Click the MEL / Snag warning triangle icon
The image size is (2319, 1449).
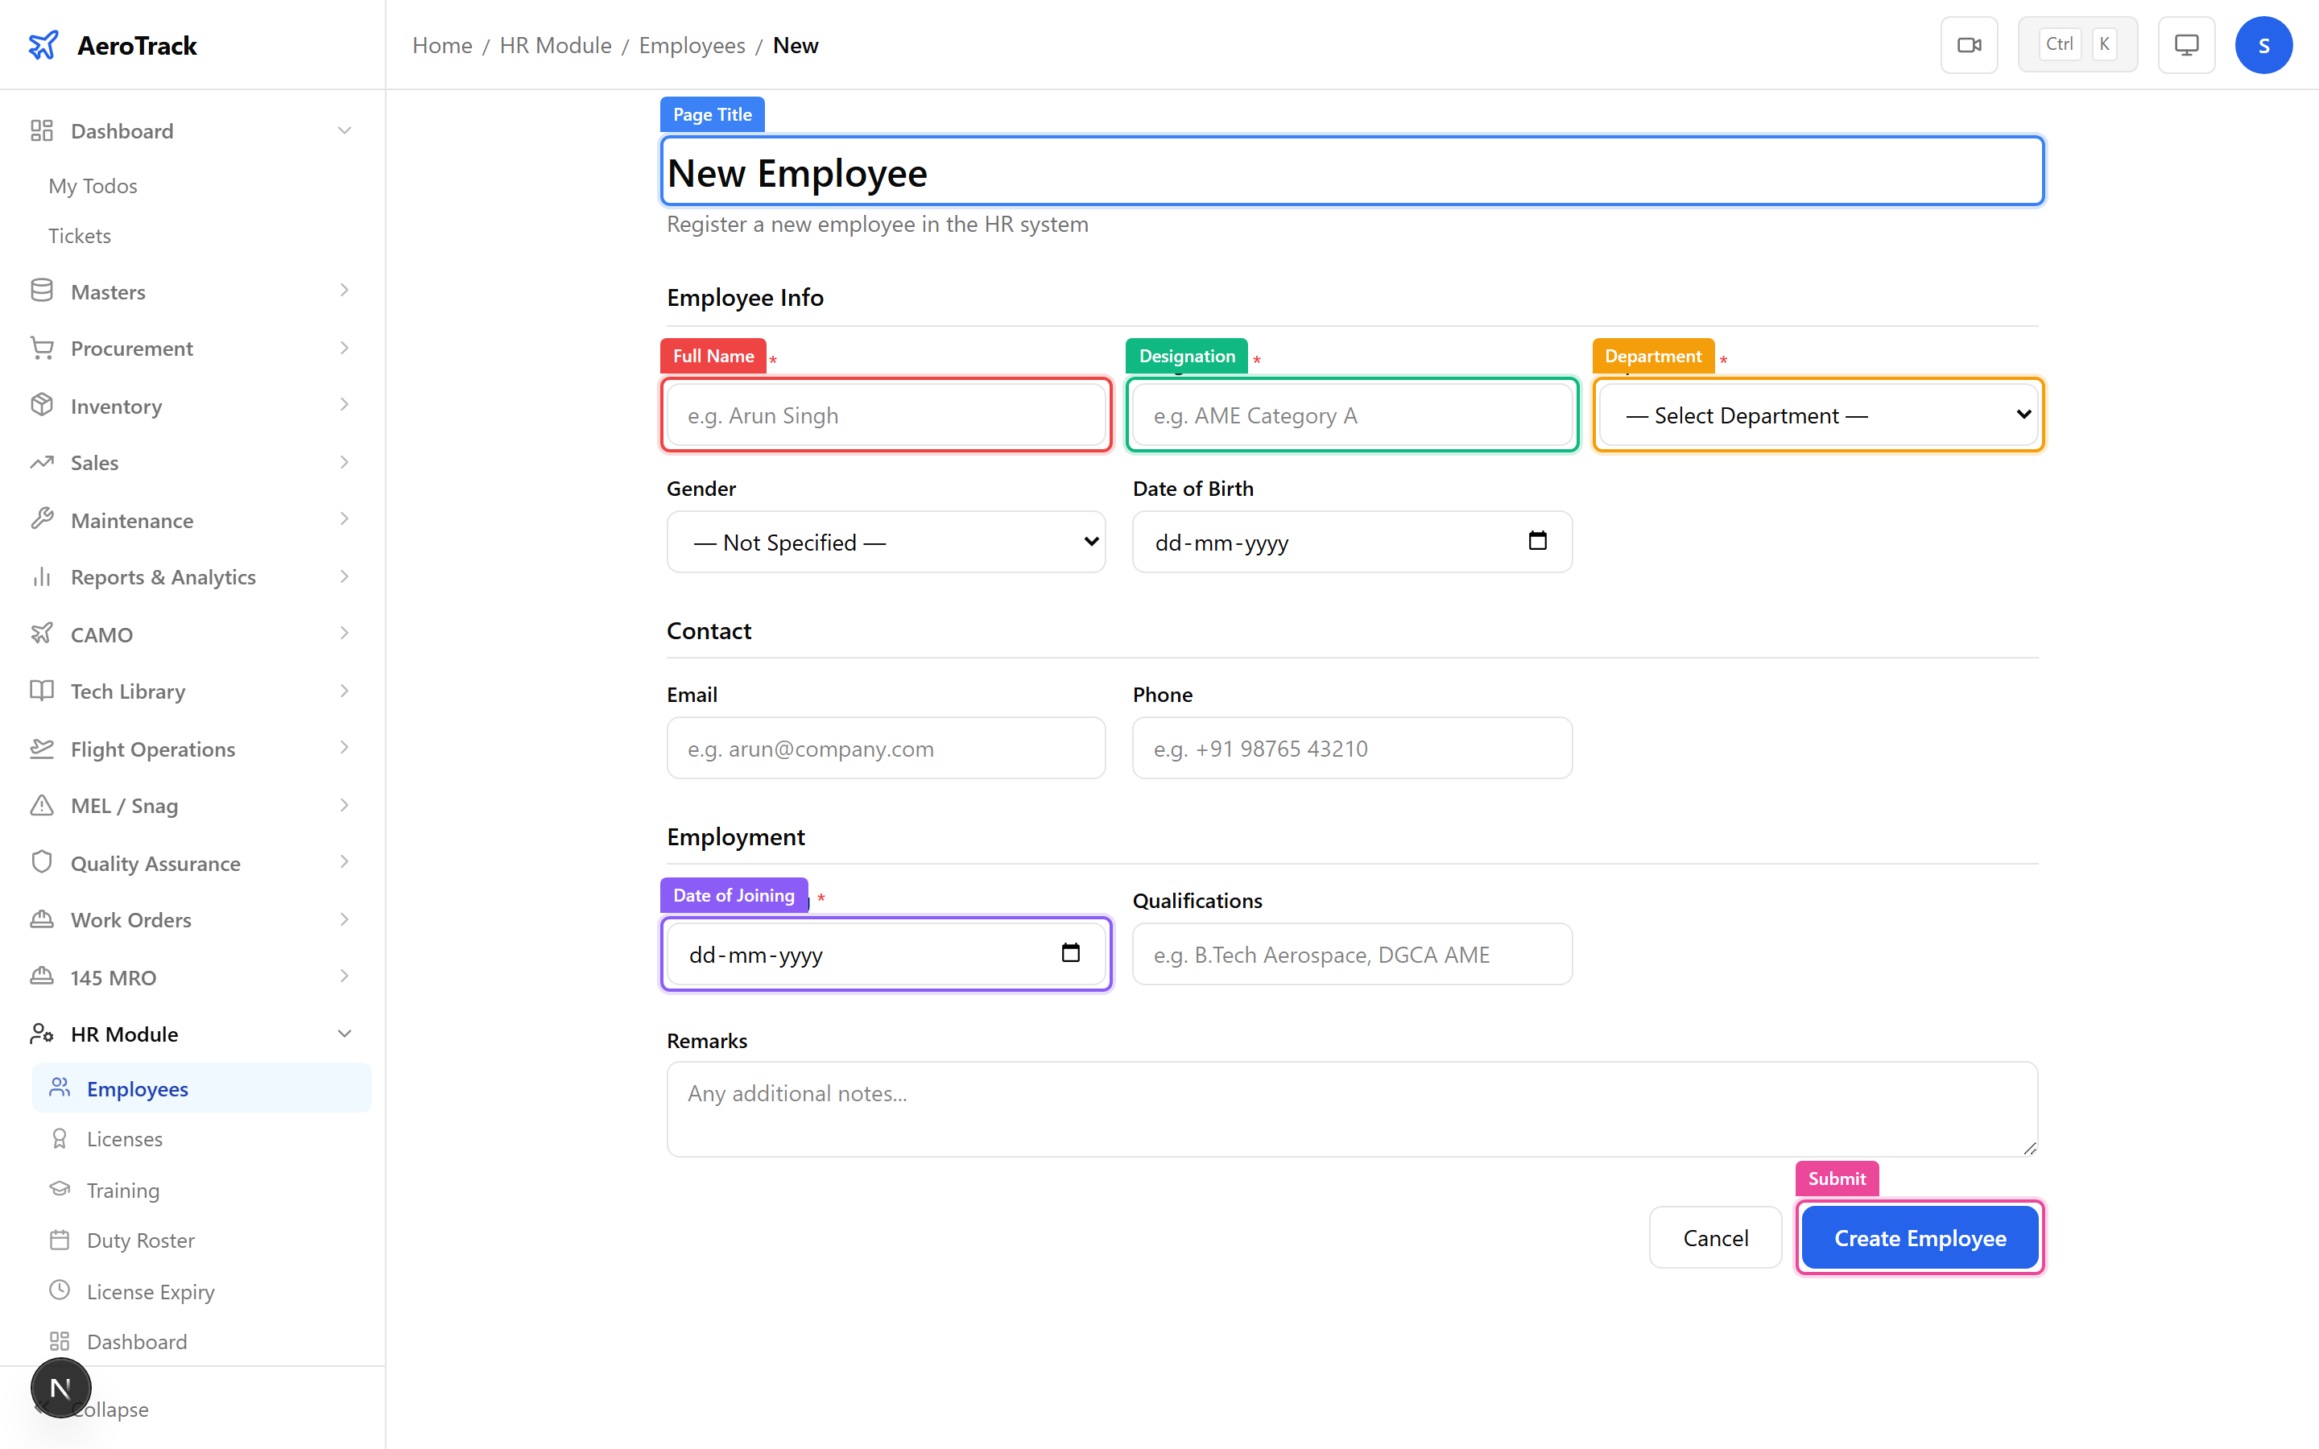tap(41, 805)
